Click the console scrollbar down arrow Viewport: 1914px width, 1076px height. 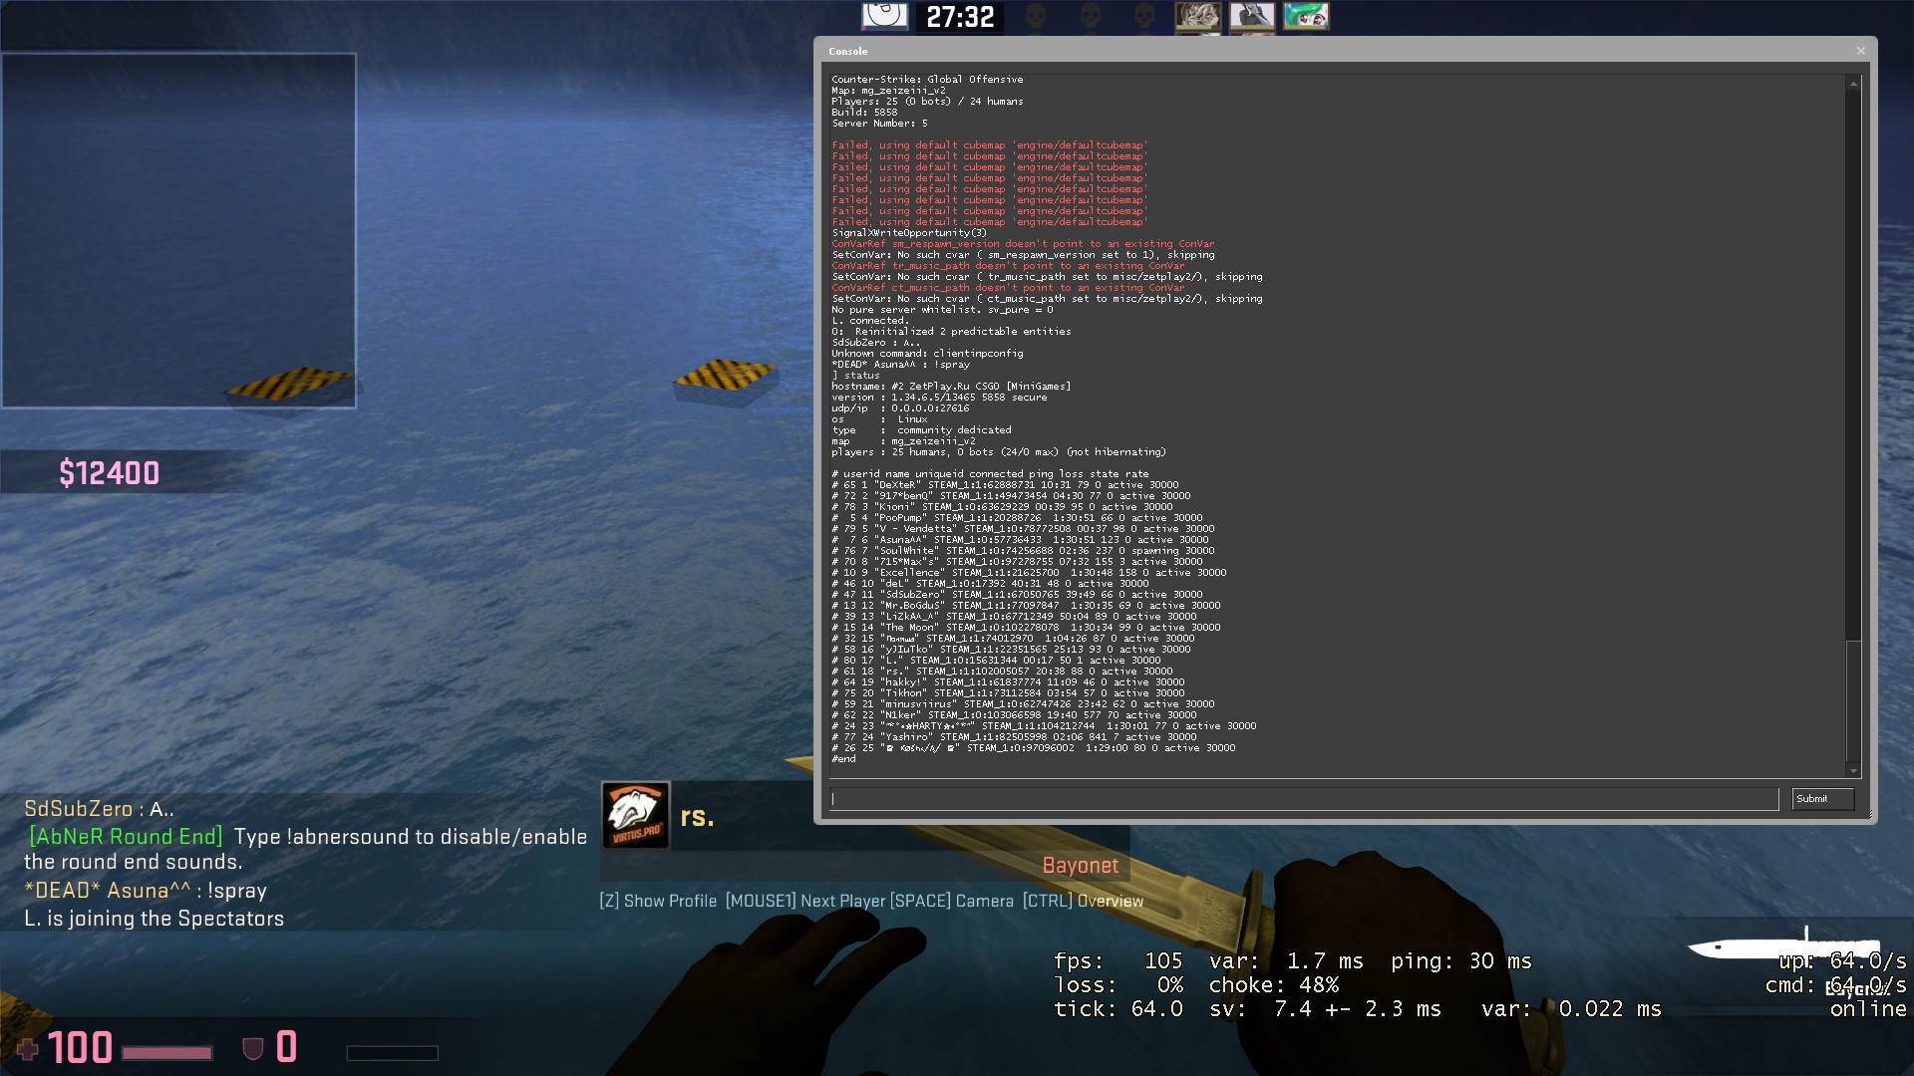coord(1853,770)
